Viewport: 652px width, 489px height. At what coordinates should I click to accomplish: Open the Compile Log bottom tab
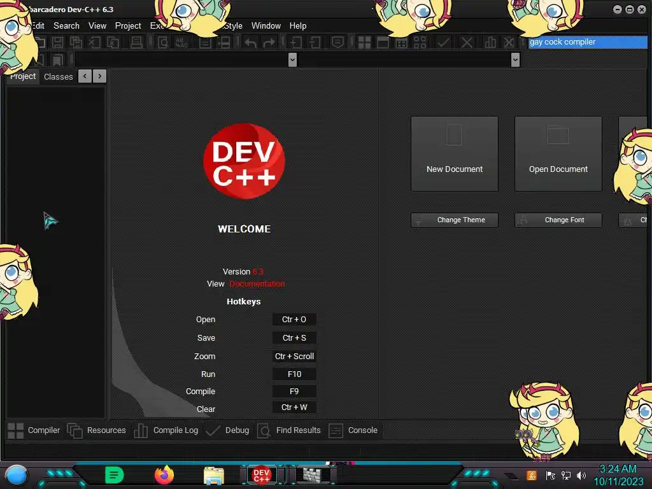click(166, 430)
